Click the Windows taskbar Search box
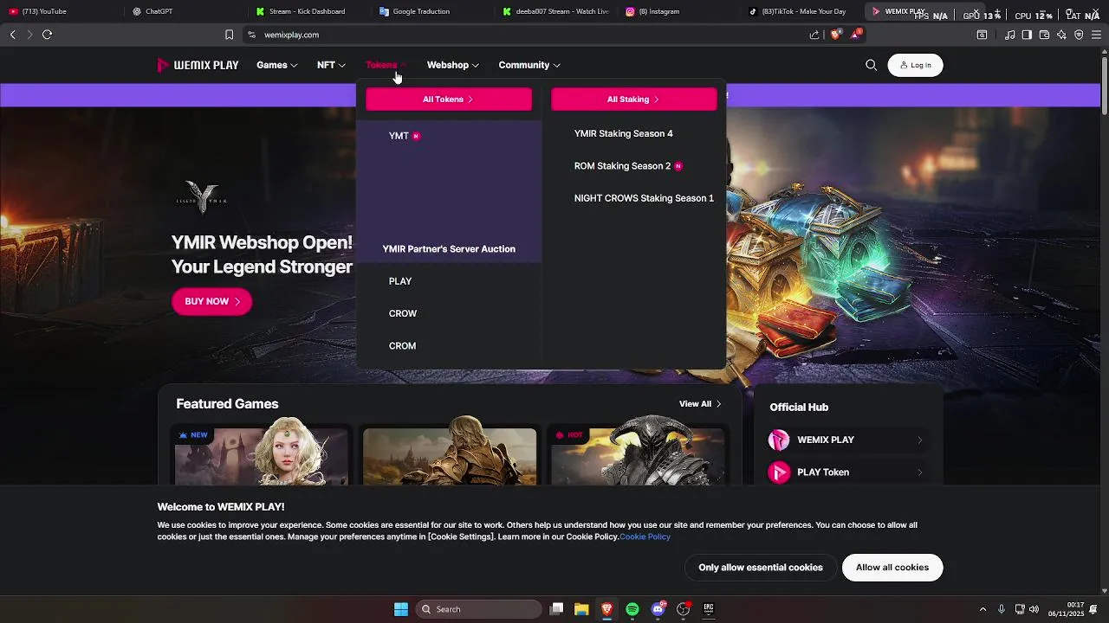 click(x=478, y=609)
